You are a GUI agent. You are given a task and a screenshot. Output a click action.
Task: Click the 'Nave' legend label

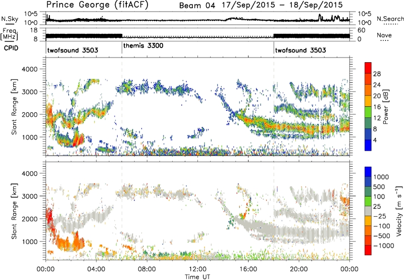coord(384,35)
